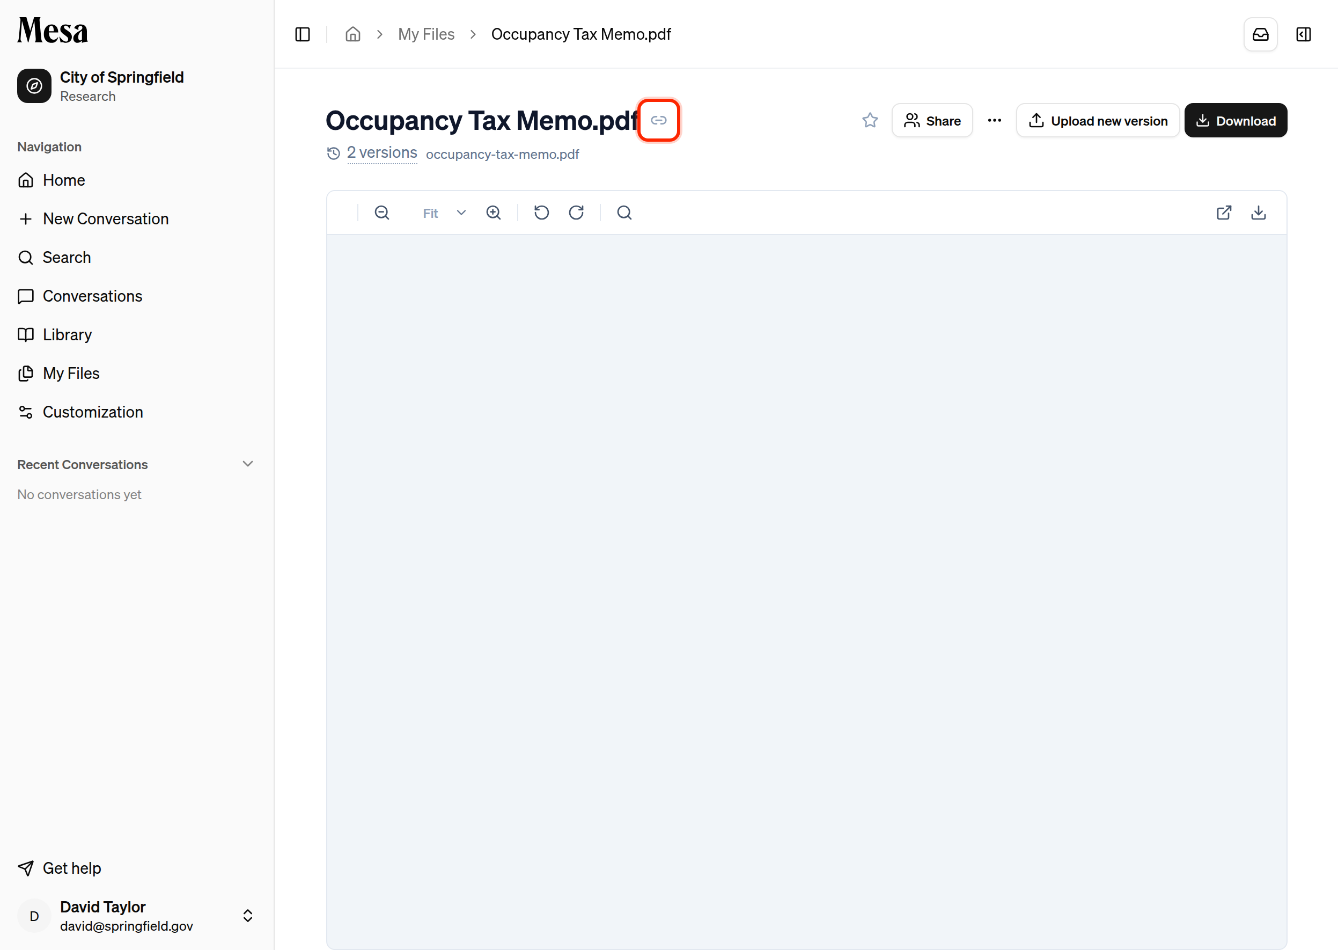The width and height of the screenshot is (1338, 950).
Task: Star the Occupancy Tax Memo file
Action: point(870,121)
